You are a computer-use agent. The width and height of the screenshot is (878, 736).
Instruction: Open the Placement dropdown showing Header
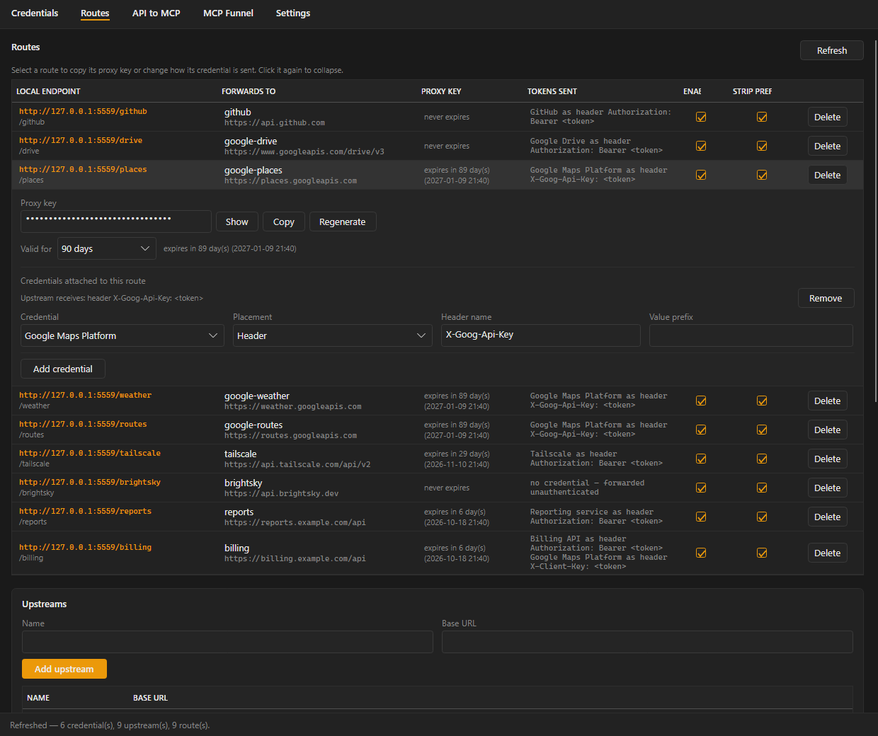point(333,335)
